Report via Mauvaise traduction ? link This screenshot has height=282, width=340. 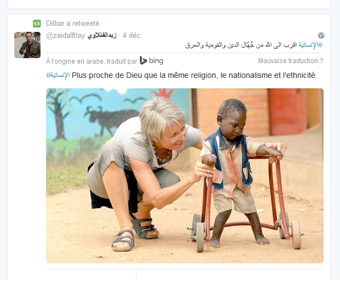point(291,61)
